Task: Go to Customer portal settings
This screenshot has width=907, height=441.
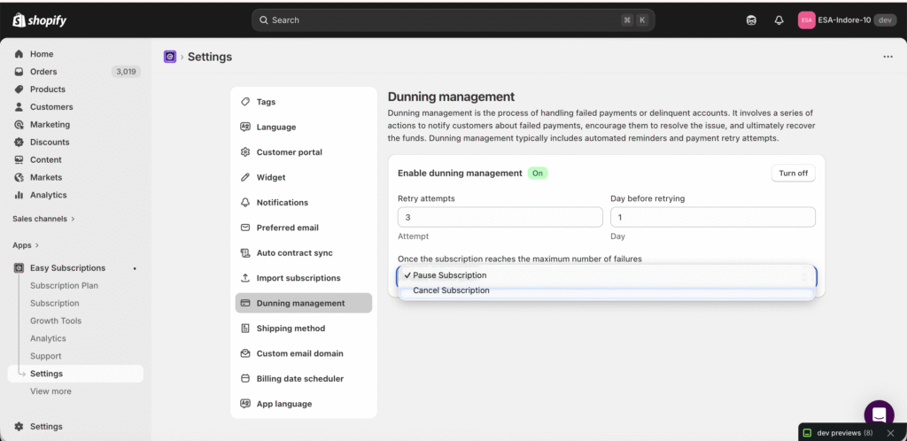Action: [289, 152]
